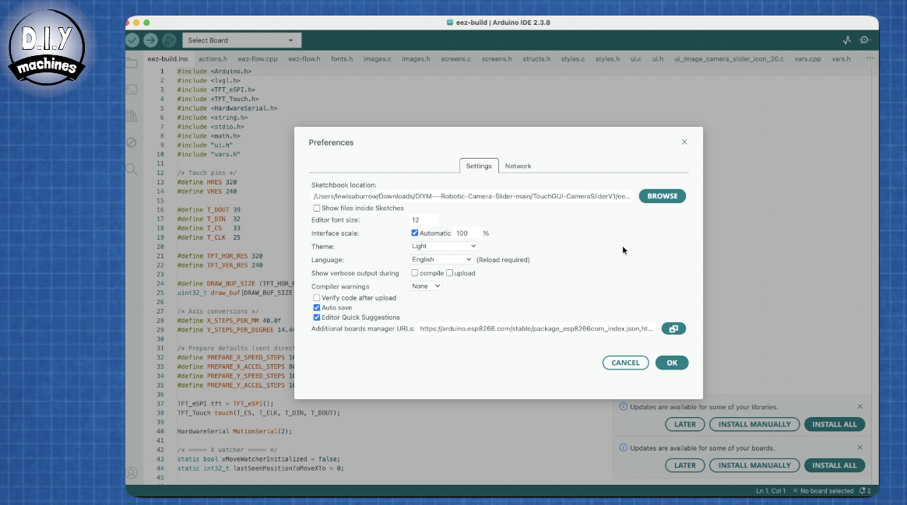The image size is (907, 505).
Task: Show more editor tabs via ellipsis icon
Action: point(870,58)
